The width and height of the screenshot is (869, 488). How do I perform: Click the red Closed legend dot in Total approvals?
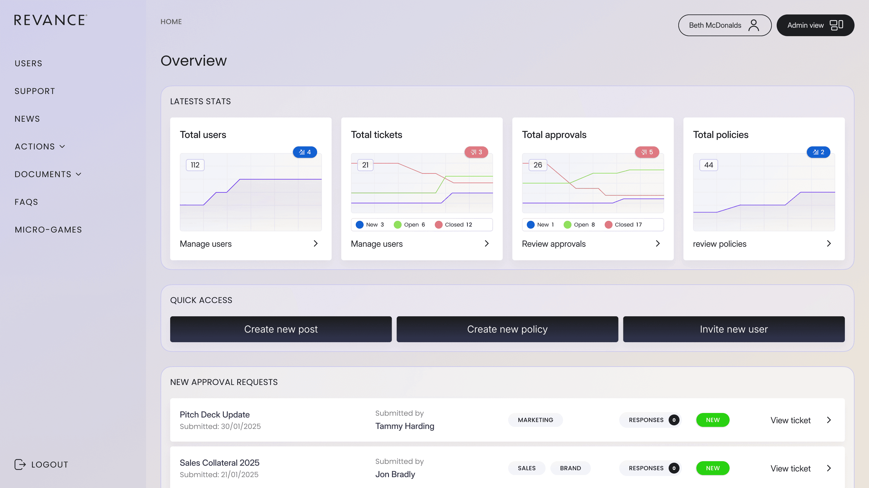click(x=608, y=225)
